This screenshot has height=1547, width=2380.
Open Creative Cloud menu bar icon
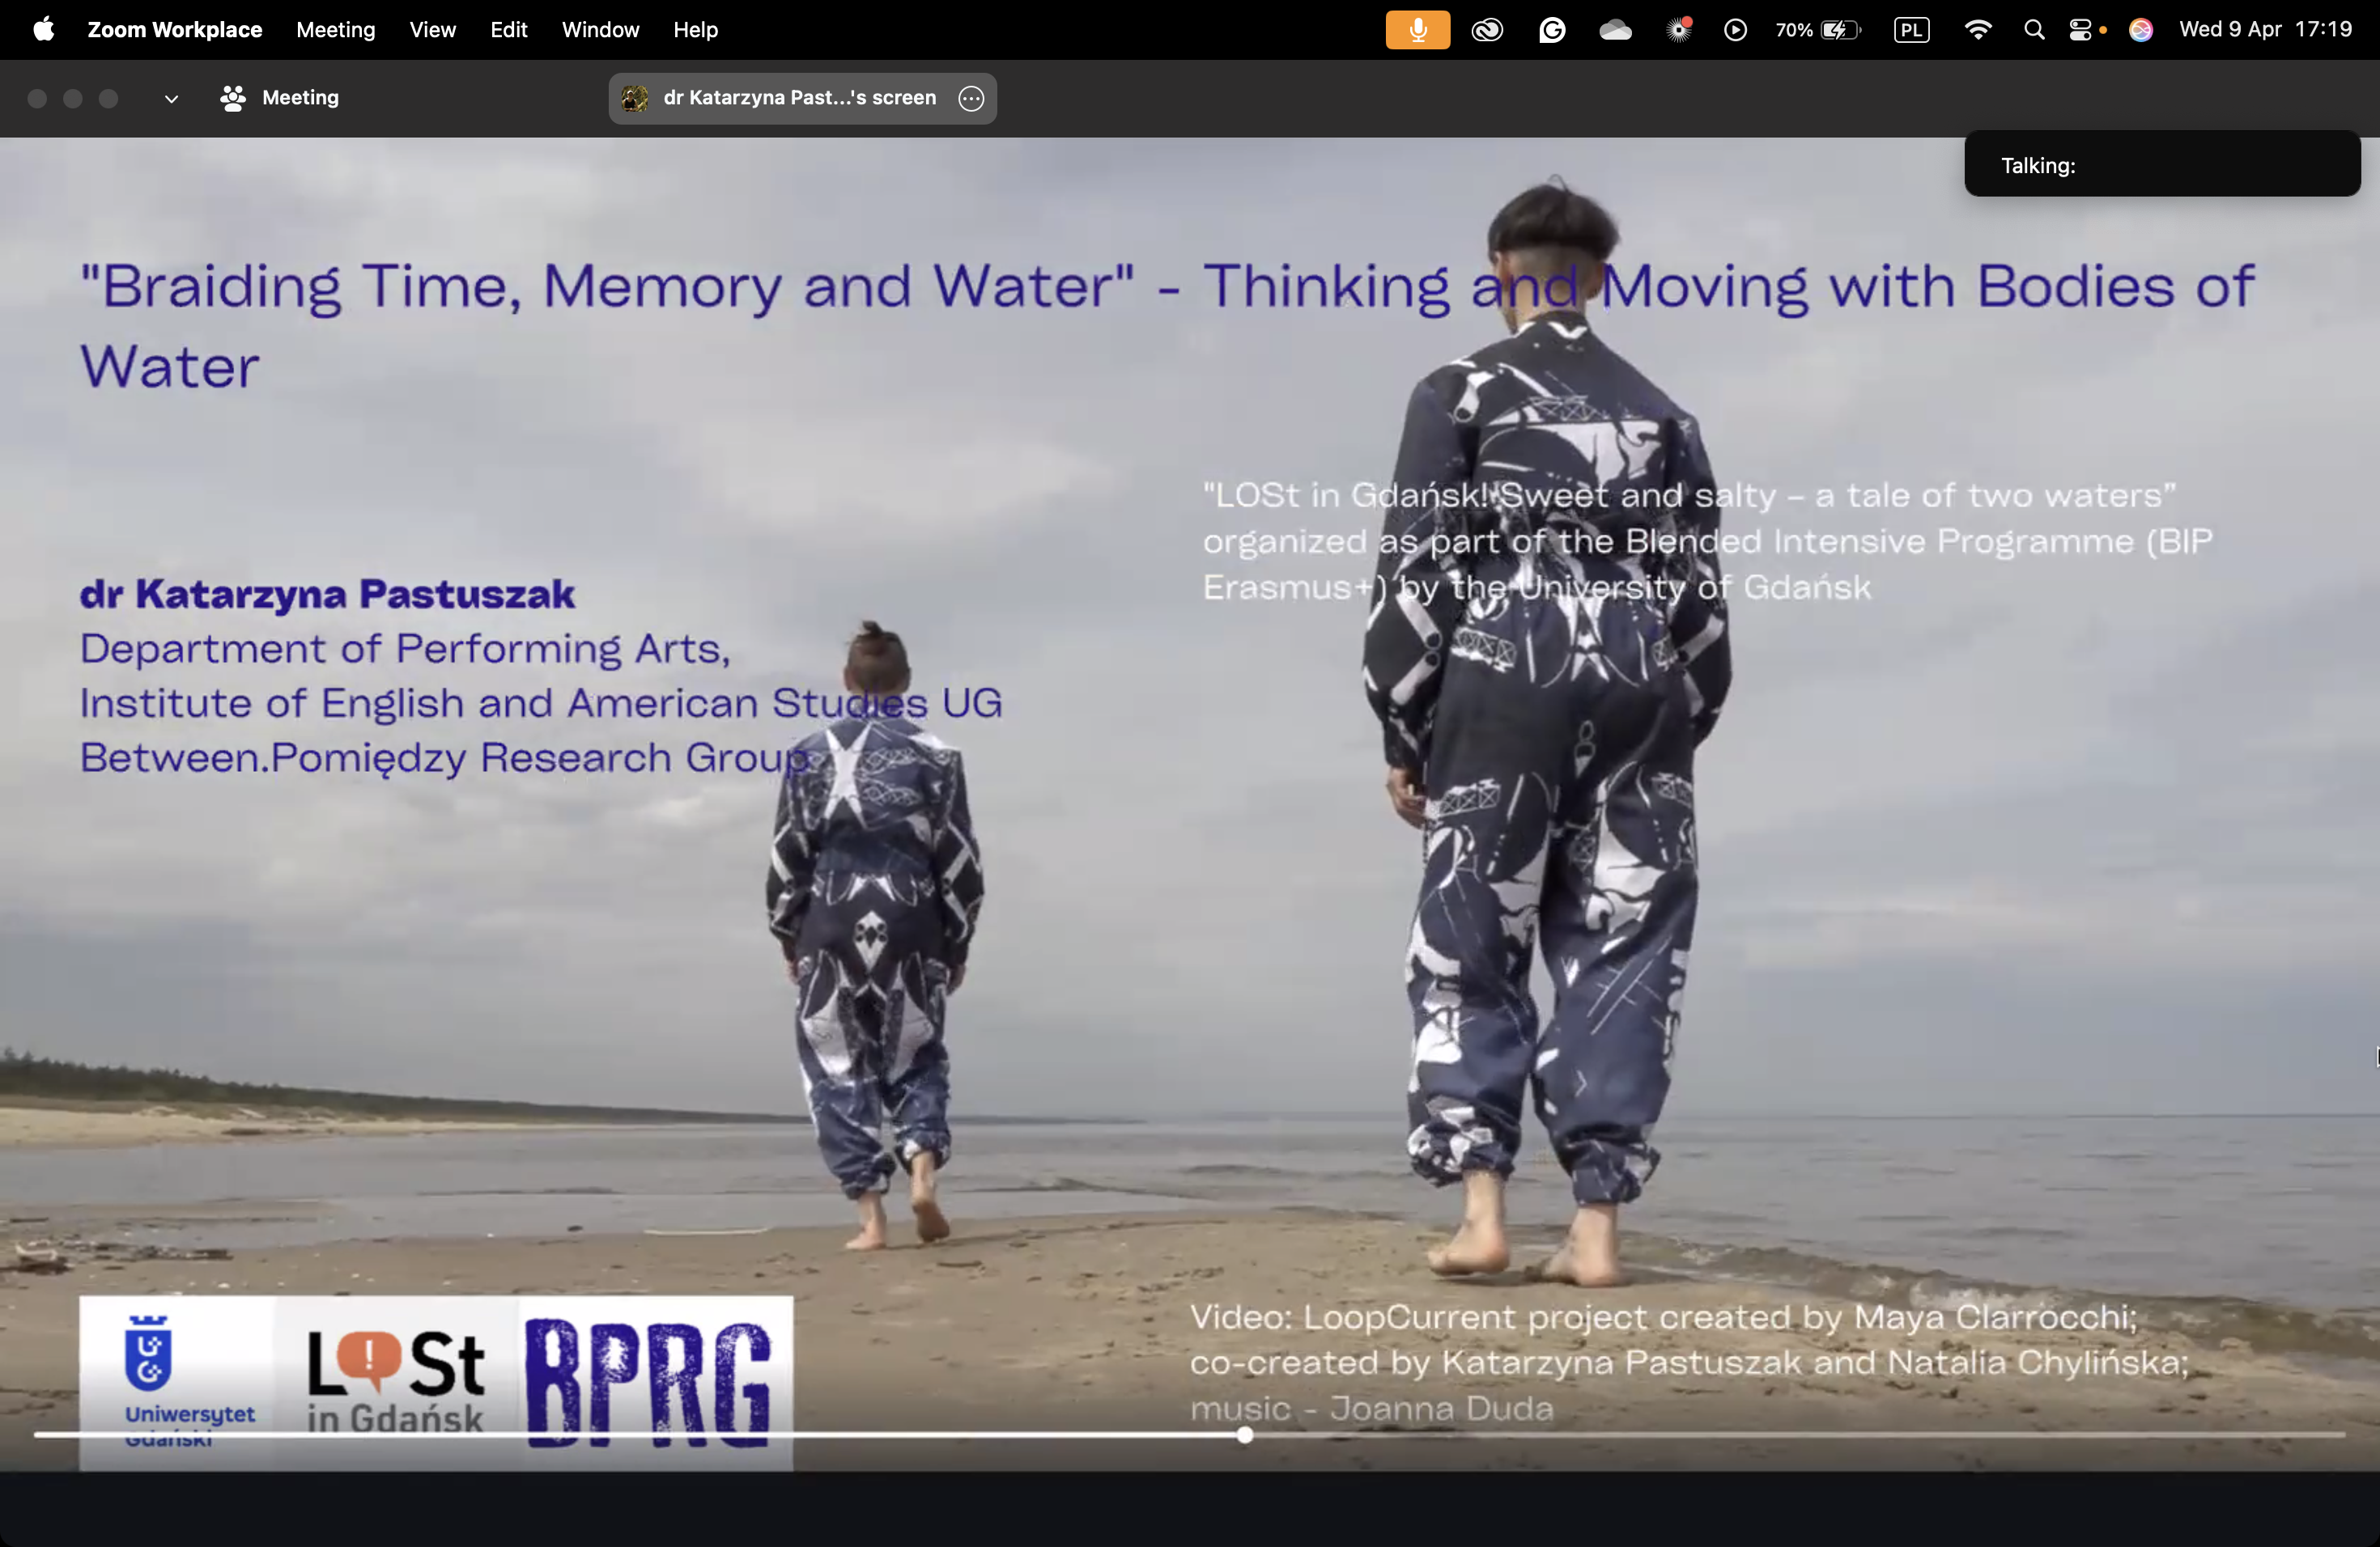[x=1487, y=30]
